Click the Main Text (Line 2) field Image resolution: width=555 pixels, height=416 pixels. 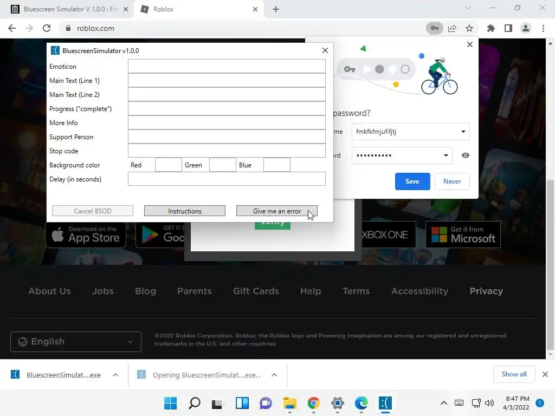(x=227, y=94)
